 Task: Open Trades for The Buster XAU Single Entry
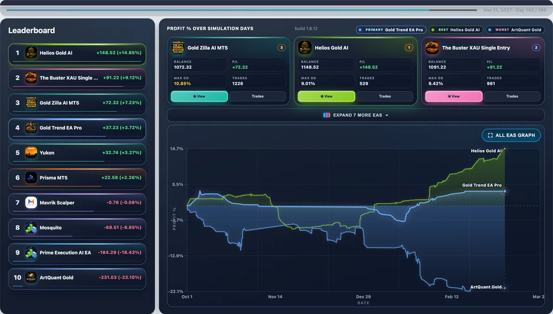point(512,97)
